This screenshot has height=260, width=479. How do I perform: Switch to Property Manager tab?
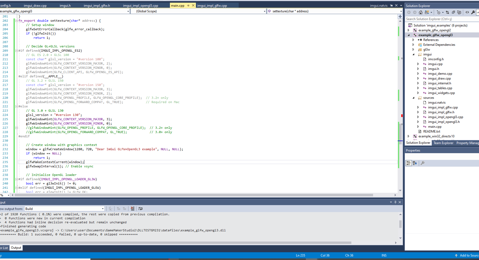coord(467,143)
